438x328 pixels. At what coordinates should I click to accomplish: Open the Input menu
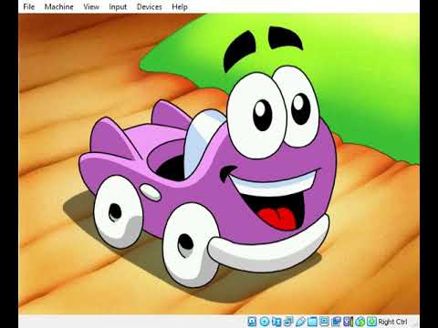pos(118,6)
